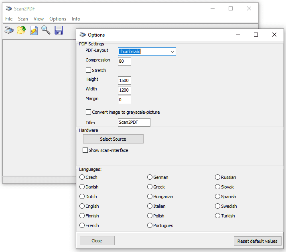Click the Width value field
Viewport: 286px width, 252px height.
124,90
